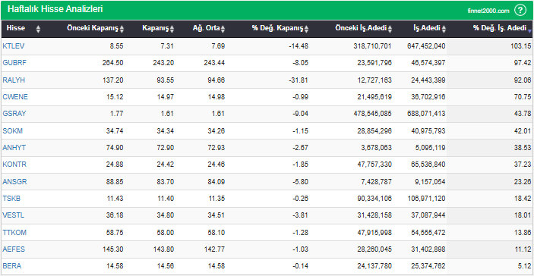Image resolution: width=534 pixels, height=276 pixels.
Task: Toggle % Değ. İş. Adedi sort arrow
Action: [x=529, y=30]
